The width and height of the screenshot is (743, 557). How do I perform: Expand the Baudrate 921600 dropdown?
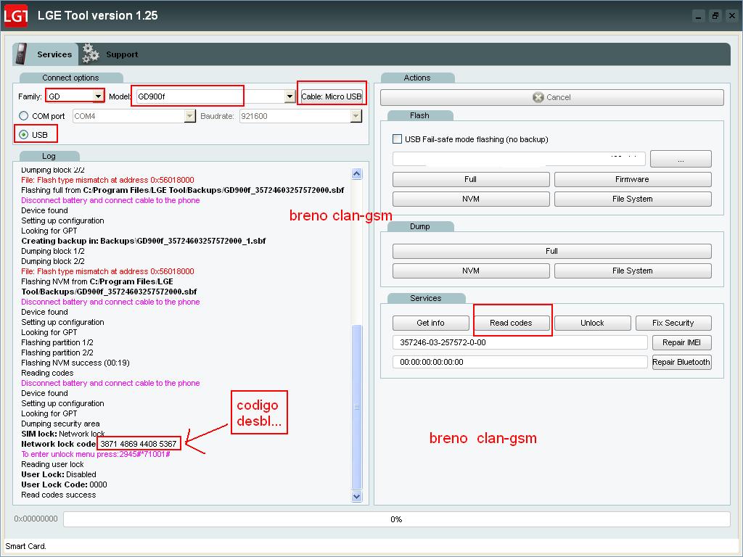click(x=356, y=116)
